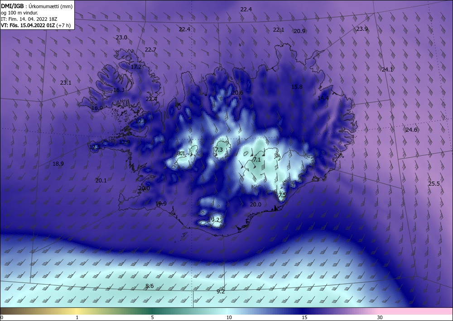Click the 13.9 value on the map
The image size is (453, 321).
click(x=124, y=142)
